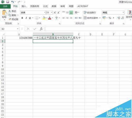
Task: Toggle bold formatting
Action: tap(22, 18)
